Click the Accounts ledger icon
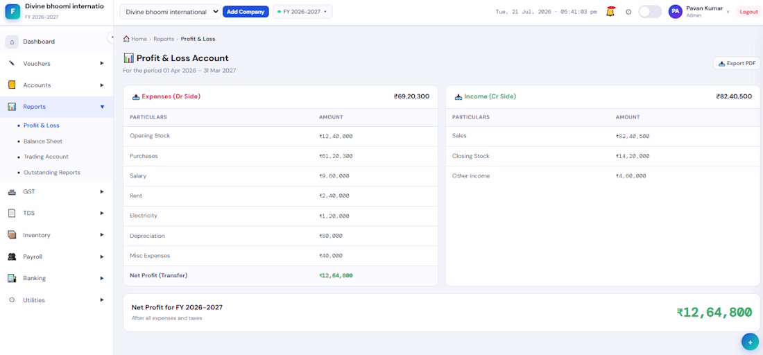763x355 pixels. point(12,85)
